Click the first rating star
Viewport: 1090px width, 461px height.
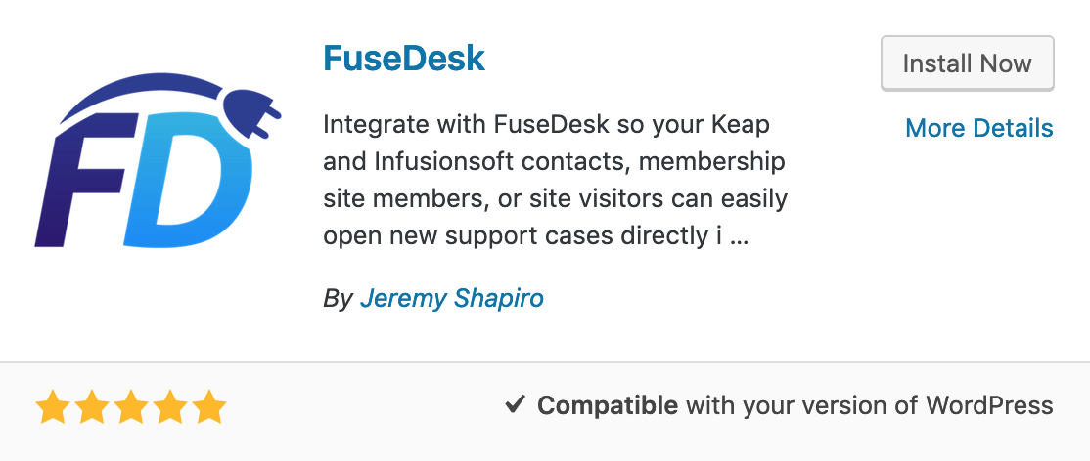point(52,407)
